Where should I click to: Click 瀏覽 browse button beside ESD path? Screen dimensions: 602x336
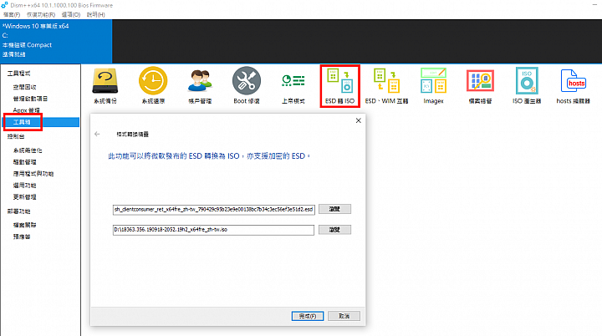[x=334, y=209]
